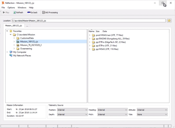
Task: Click the post/HISAS/sasi folder icon
Action: 93,35
